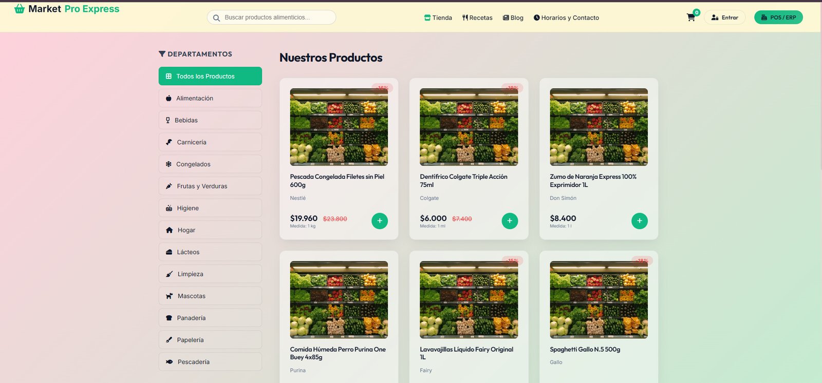The width and height of the screenshot is (822, 383).
Task: Click the grid icon in Todos los Productos
Action: (169, 76)
